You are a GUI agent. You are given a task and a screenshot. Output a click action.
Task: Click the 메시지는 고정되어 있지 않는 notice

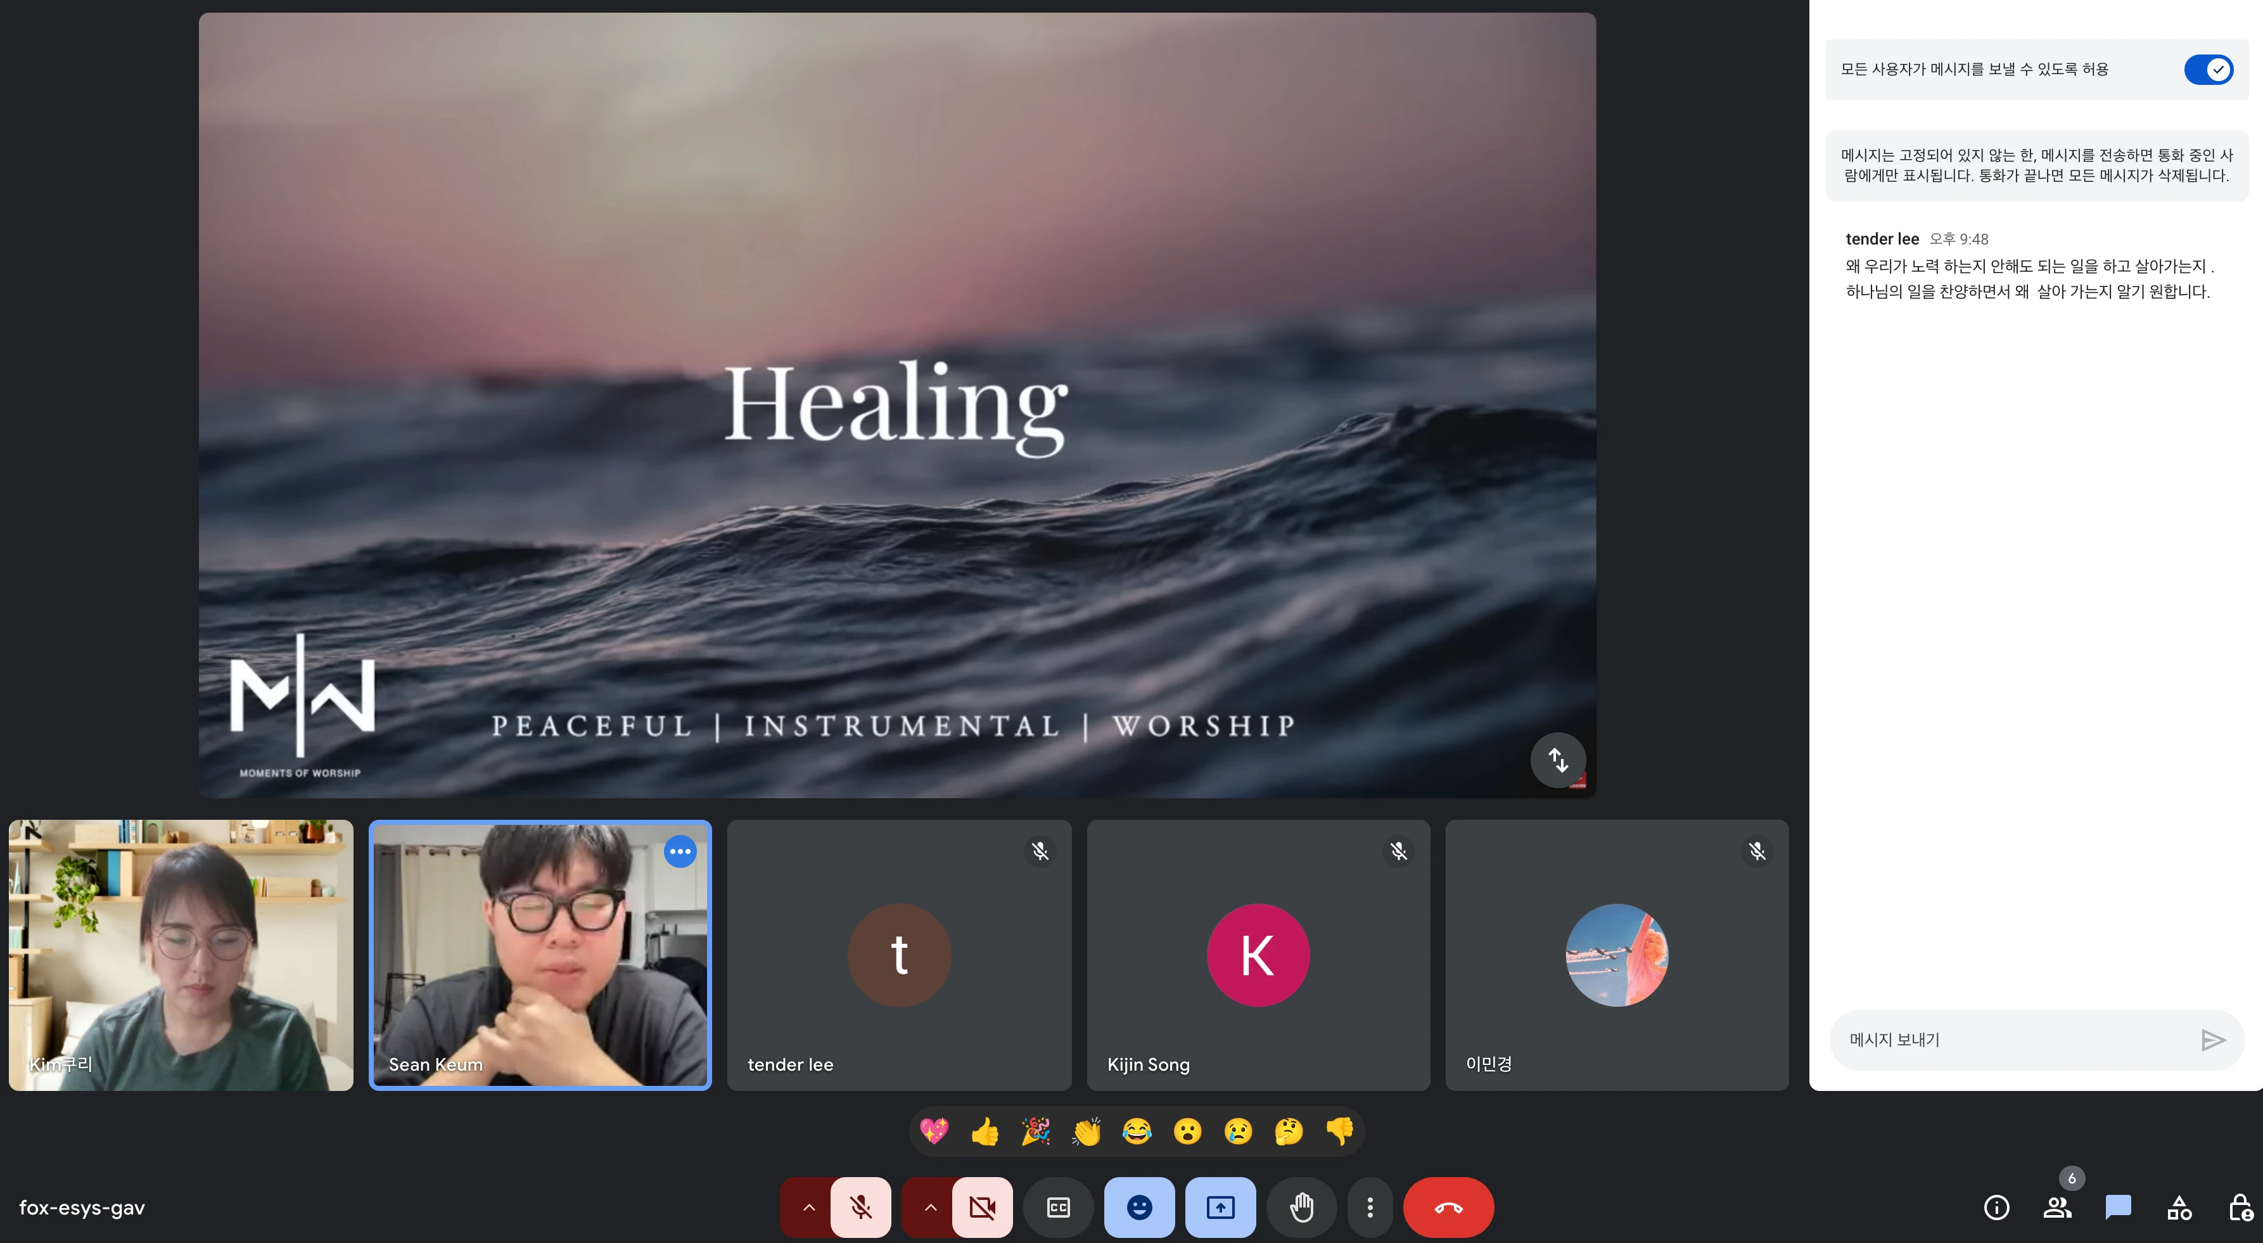(2036, 165)
